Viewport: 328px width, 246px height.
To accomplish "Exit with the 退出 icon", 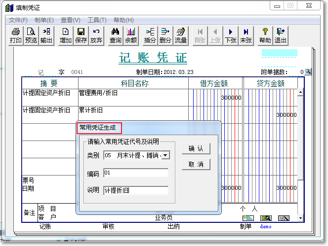I will coord(281,35).
